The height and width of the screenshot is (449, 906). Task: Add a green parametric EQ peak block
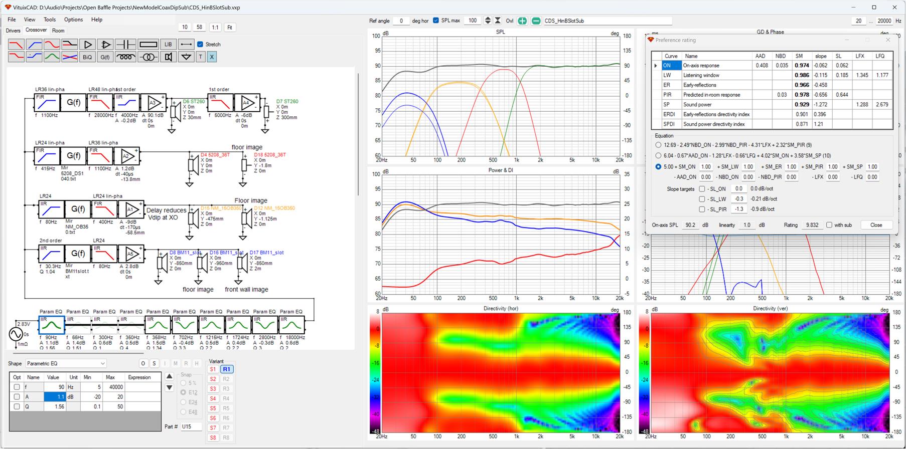(52, 57)
